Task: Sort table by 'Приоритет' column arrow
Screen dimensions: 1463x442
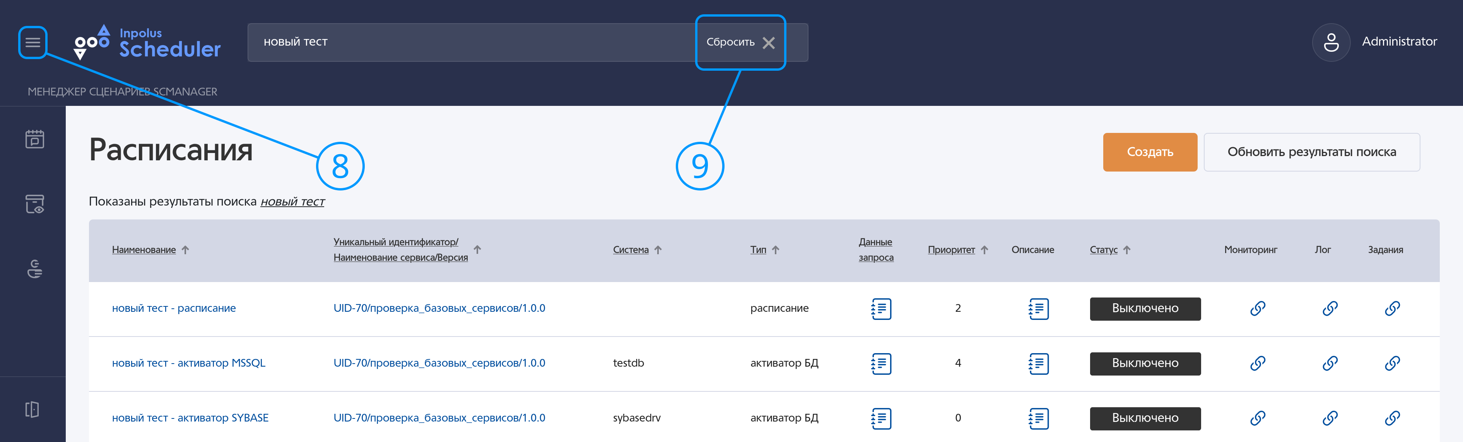Action: click(x=984, y=250)
